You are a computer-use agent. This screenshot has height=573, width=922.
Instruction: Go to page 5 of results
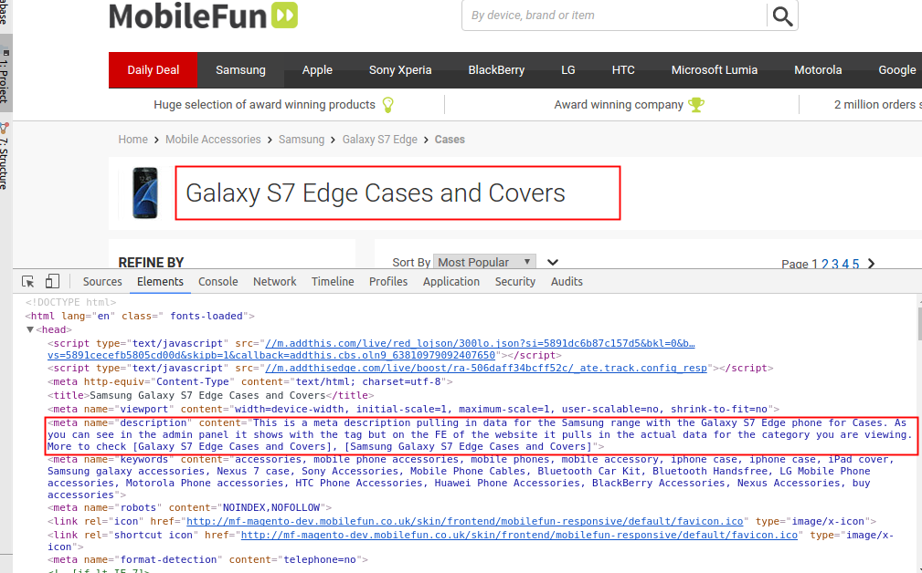856,265
